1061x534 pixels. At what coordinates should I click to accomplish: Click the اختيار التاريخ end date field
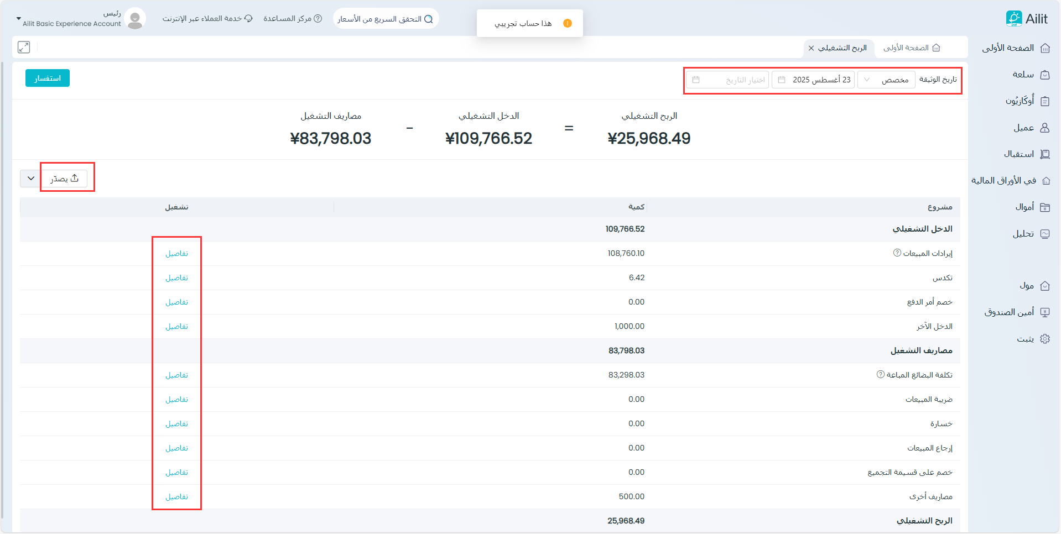727,80
